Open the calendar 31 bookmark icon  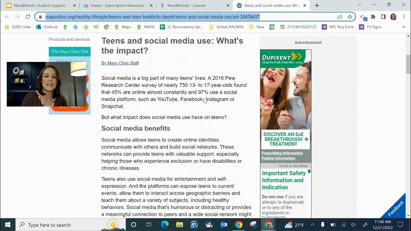pyautogui.click(x=272, y=27)
